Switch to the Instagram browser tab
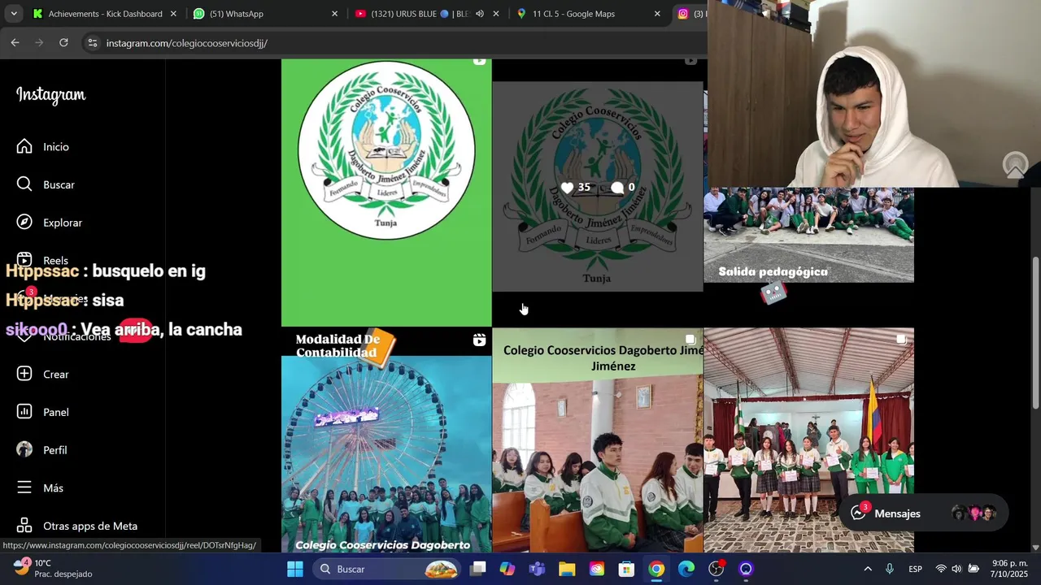Screen dimensions: 1041x585 690,14
